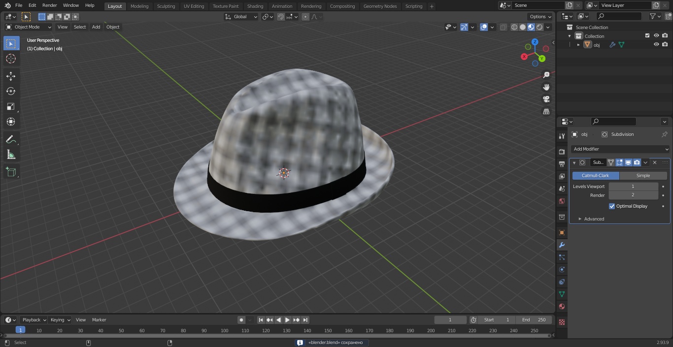Open the Options dropdown
The height and width of the screenshot is (347, 673).
pos(540,17)
